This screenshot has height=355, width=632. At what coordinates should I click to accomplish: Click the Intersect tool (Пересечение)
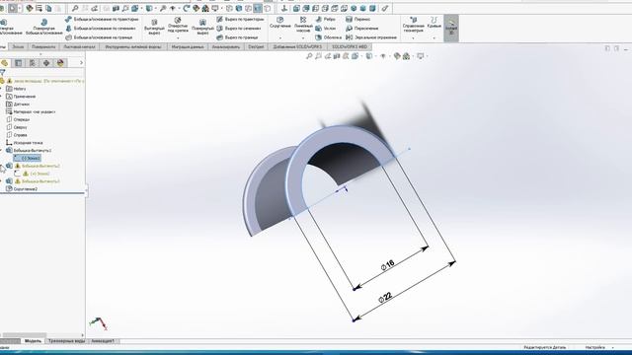tap(362, 29)
